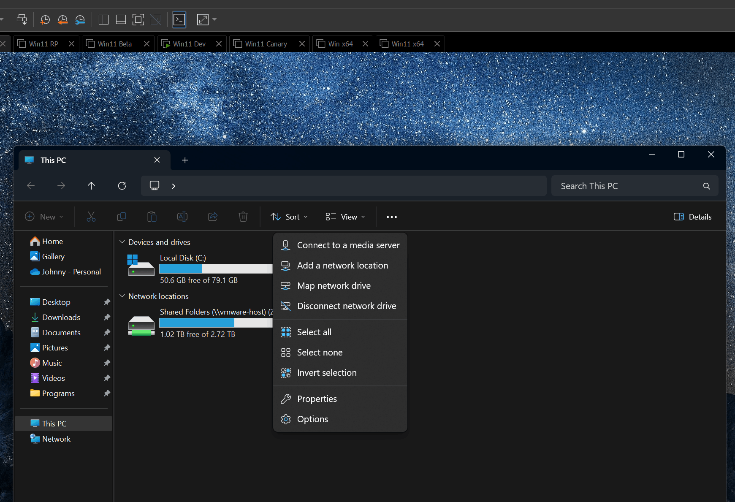Add a new File Explorer tab
Screen dimensions: 735x502
click(185, 160)
